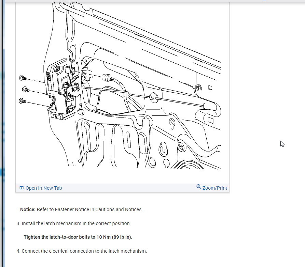The width and height of the screenshot is (305, 267).
Task: Click the magnifier icon beside Zoom/Print
Action: (199, 187)
